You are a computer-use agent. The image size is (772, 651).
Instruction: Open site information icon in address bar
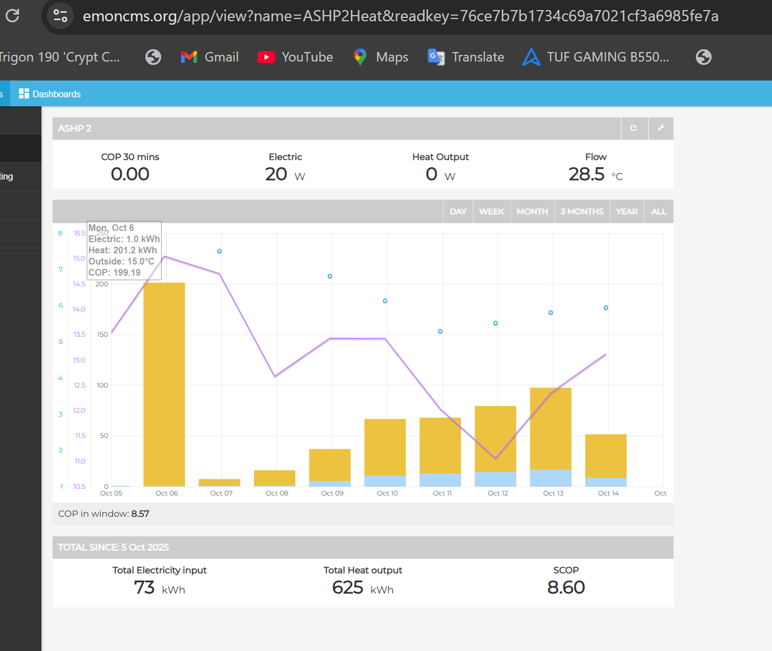coord(60,16)
